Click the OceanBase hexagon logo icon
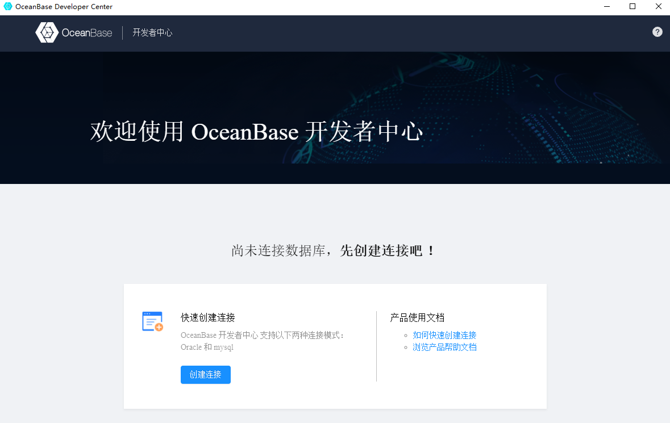The height and width of the screenshot is (423, 670). (x=47, y=32)
